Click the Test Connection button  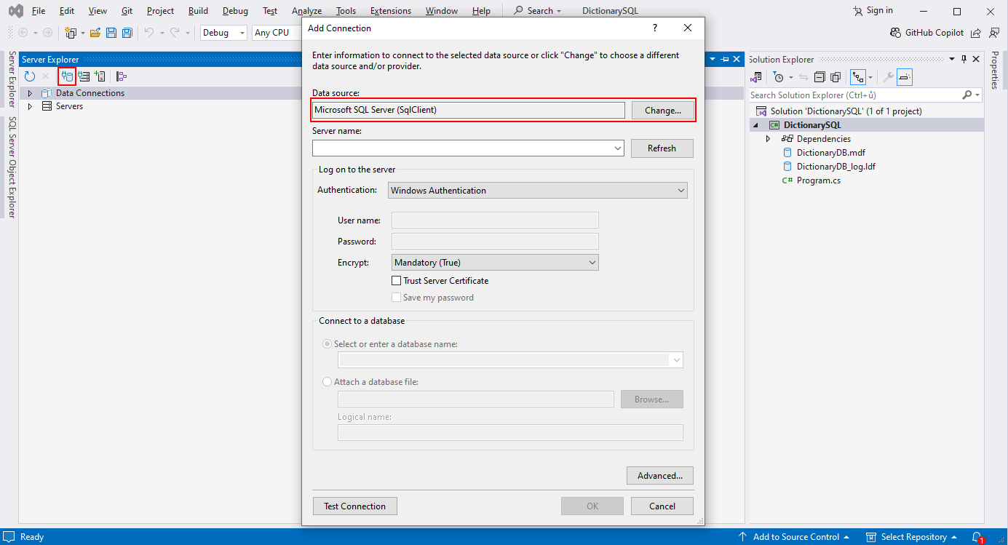click(x=354, y=506)
